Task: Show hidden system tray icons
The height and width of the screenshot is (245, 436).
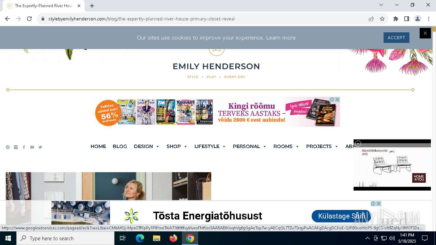Action: pyautogui.click(x=367, y=238)
